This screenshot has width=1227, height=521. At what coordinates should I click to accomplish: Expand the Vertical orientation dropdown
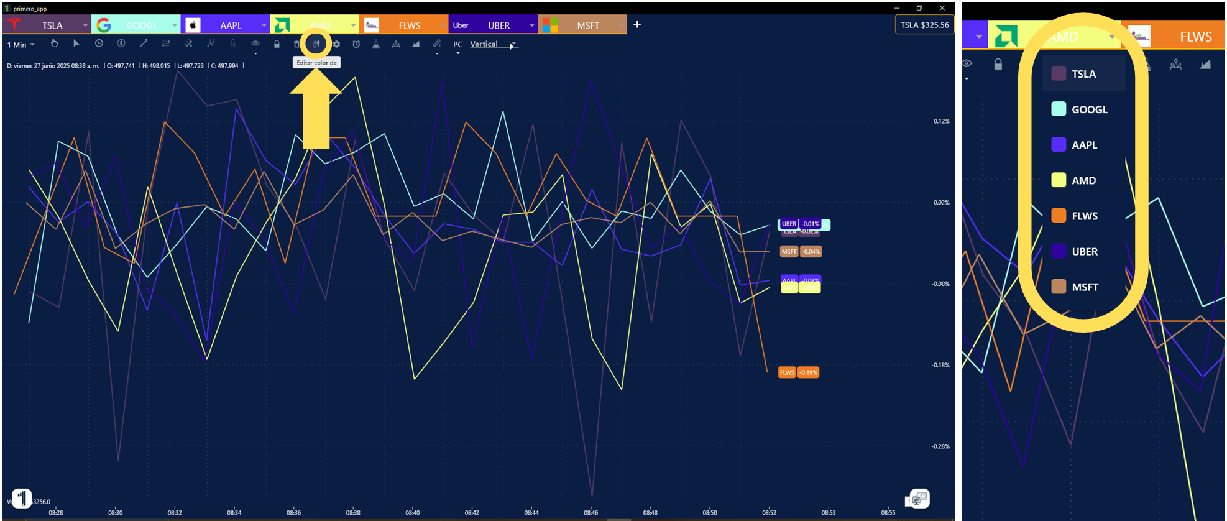click(x=512, y=45)
